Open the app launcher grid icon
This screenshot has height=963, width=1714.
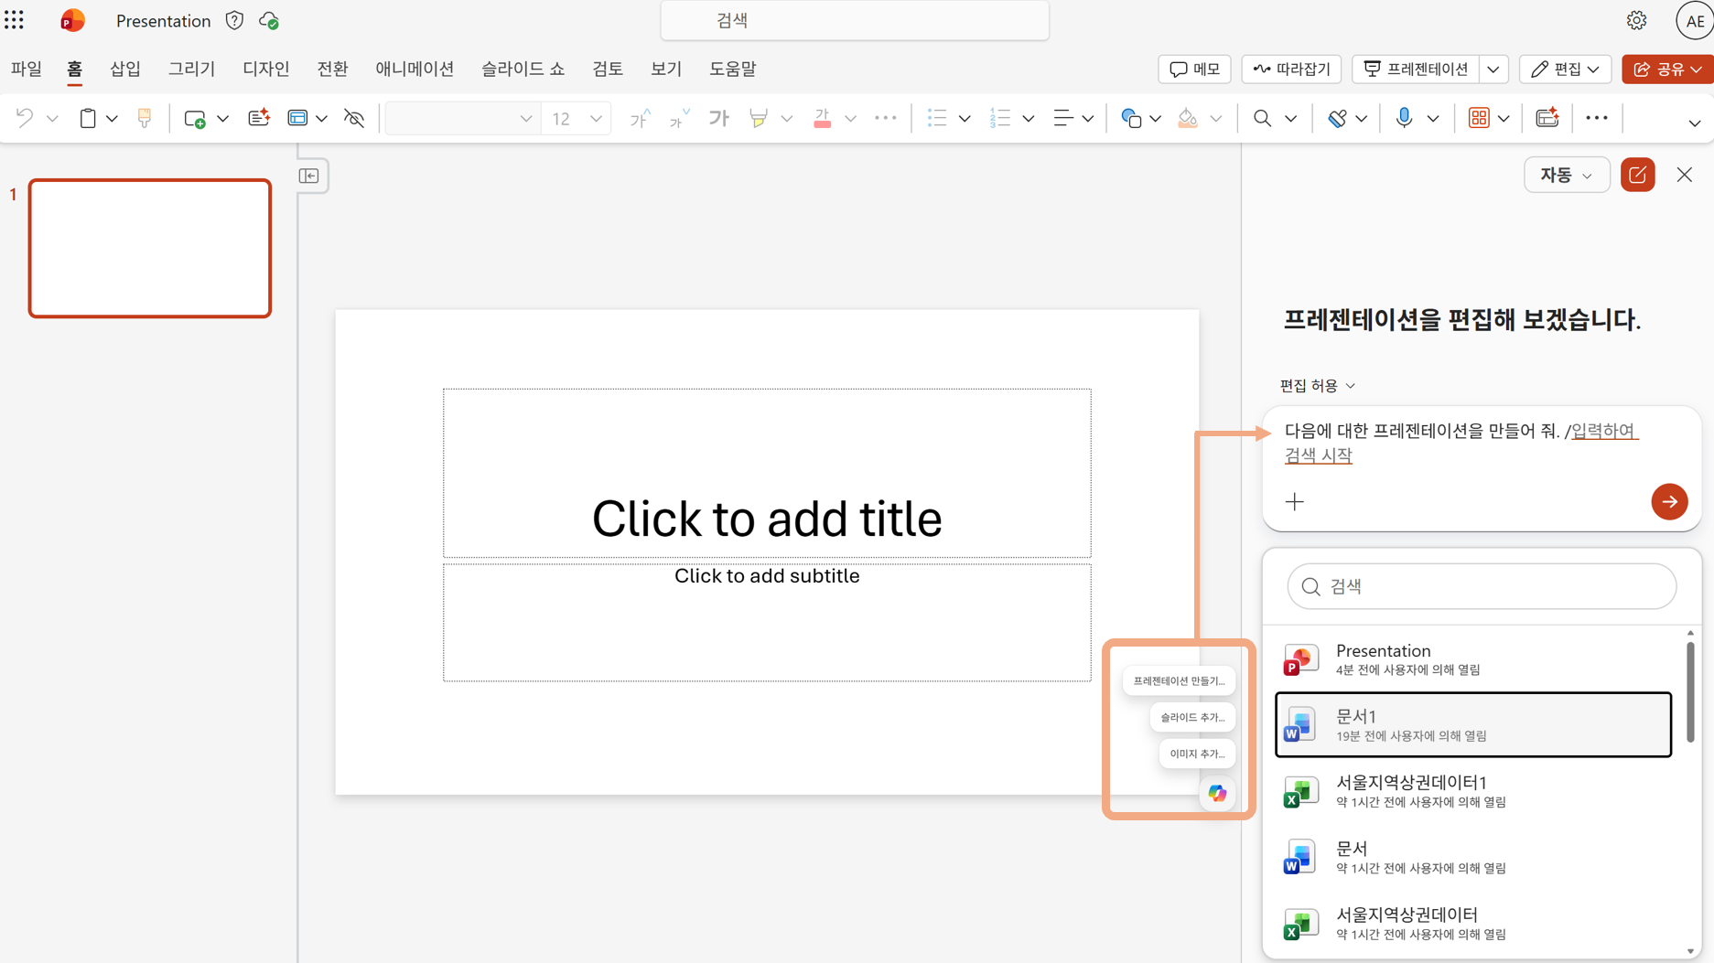coord(15,20)
